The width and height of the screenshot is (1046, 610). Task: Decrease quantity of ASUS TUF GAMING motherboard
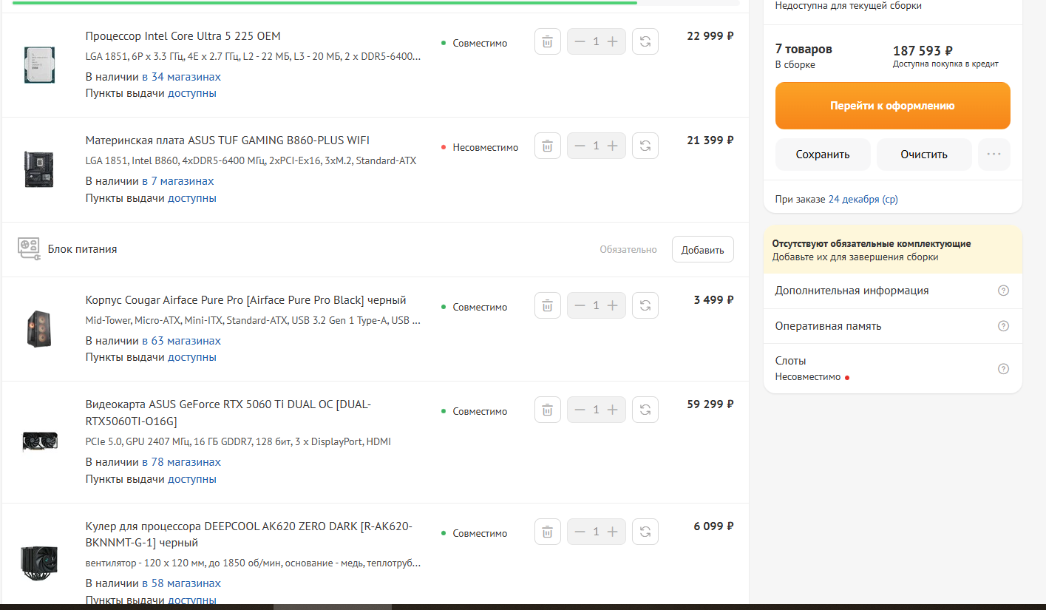[580, 146]
